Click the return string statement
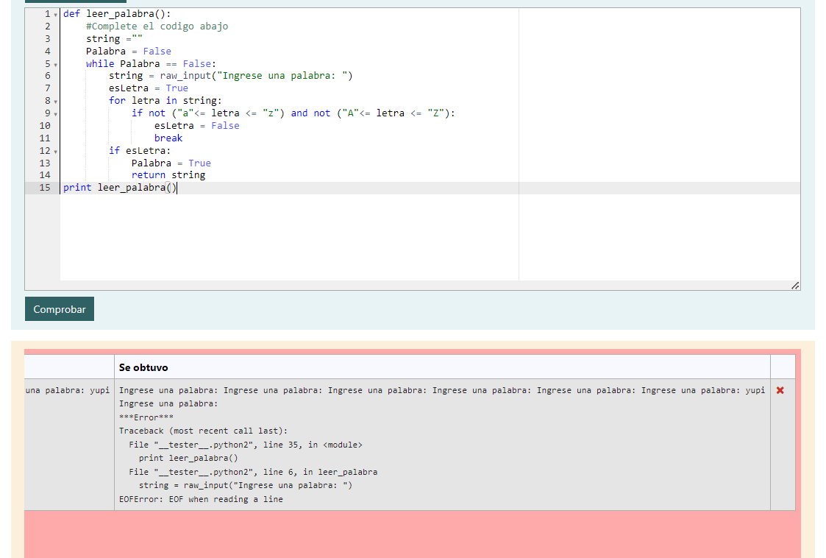 [x=168, y=175]
